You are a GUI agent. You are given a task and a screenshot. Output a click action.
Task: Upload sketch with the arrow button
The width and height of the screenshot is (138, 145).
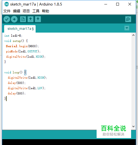click(x=14, y=19)
